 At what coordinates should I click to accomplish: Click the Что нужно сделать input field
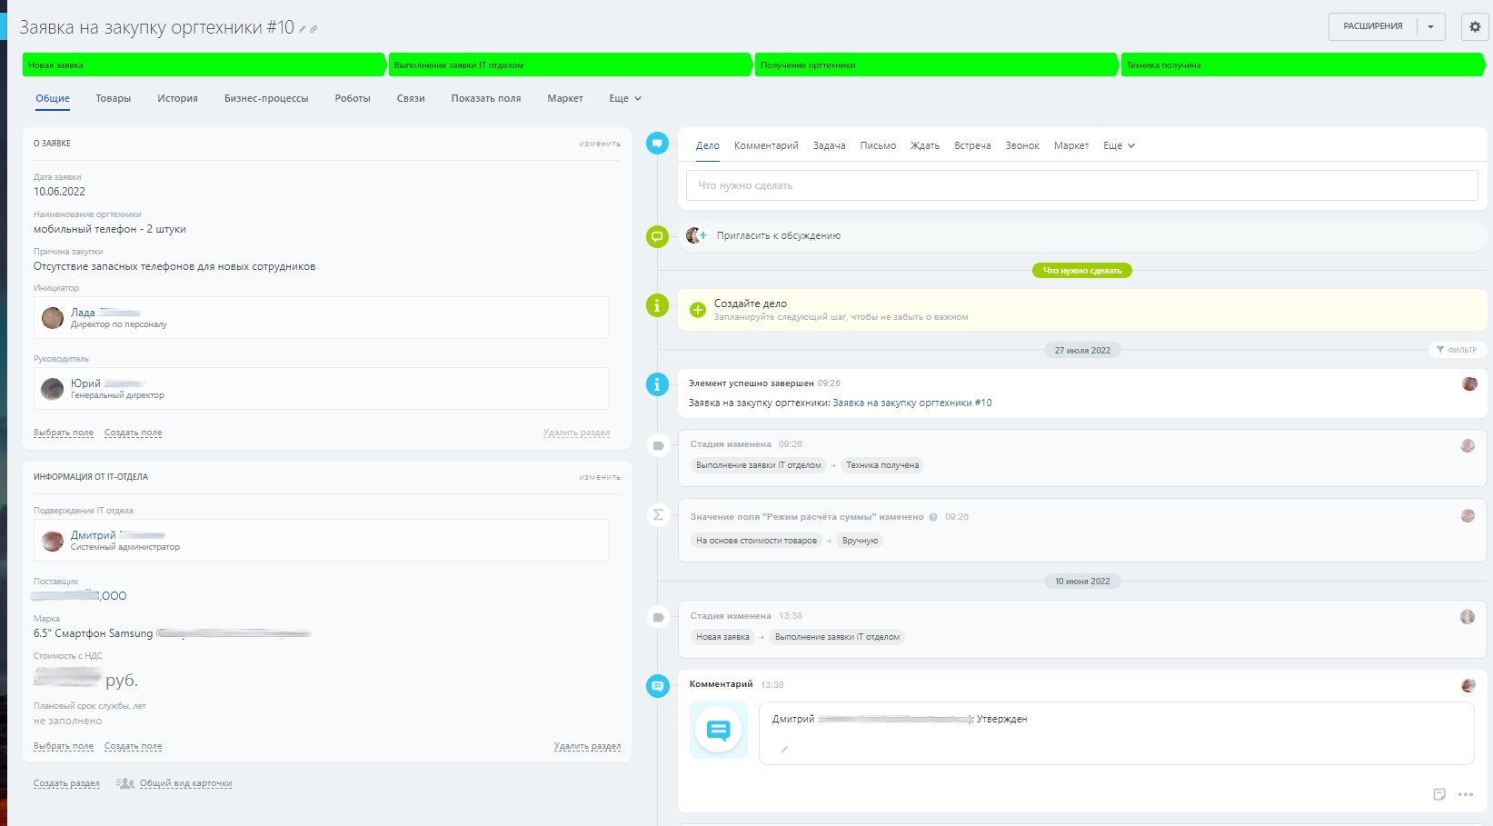(x=1081, y=185)
